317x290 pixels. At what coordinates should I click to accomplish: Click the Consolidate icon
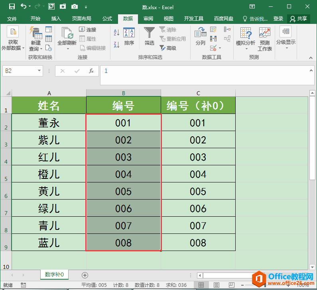coord(227,30)
